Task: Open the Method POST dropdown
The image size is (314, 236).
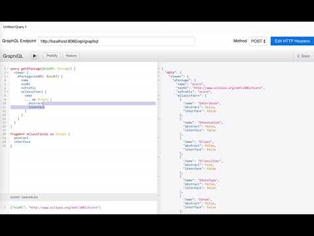Action: tap(258, 41)
